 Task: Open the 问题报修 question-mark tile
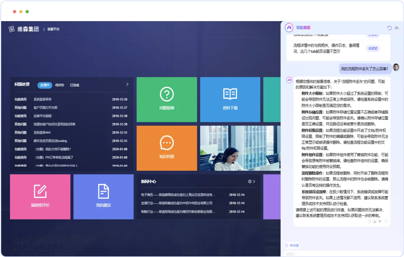coord(167,99)
